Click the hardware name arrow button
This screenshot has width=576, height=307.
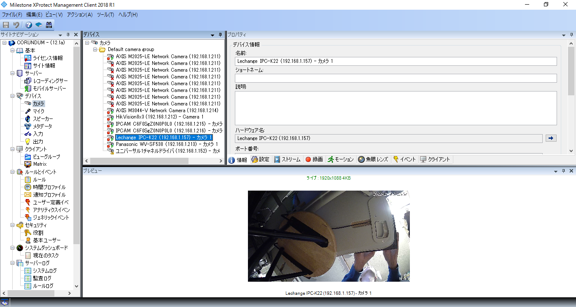pos(551,138)
